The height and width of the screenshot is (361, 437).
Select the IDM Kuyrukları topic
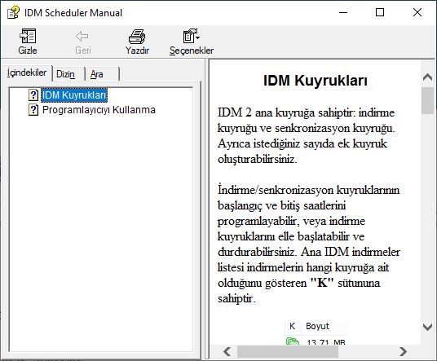(74, 95)
